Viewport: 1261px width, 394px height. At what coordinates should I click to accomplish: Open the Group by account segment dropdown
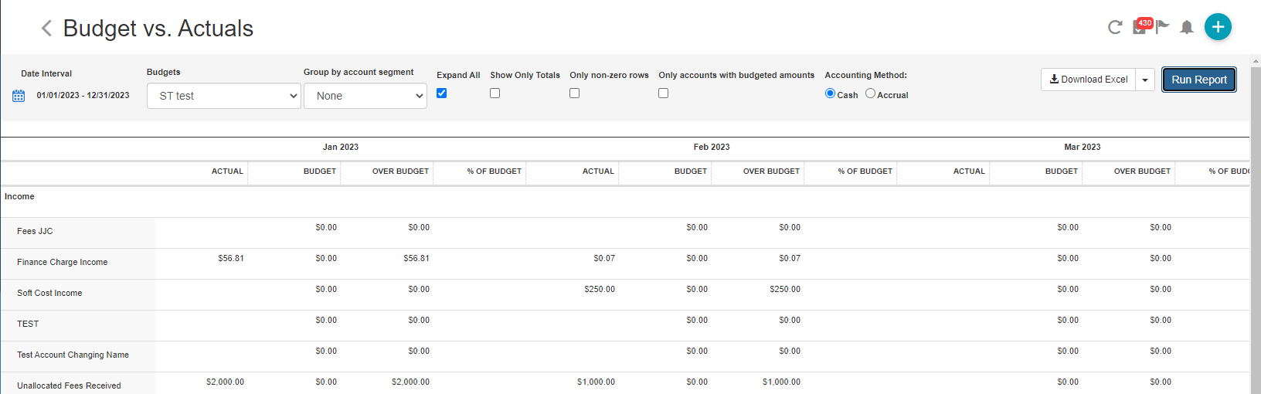365,96
